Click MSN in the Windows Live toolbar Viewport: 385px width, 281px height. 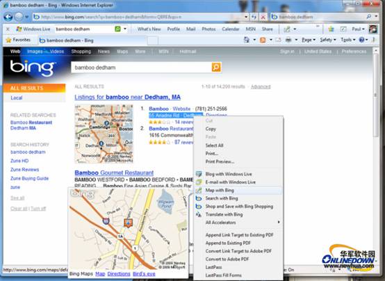coord(250,29)
